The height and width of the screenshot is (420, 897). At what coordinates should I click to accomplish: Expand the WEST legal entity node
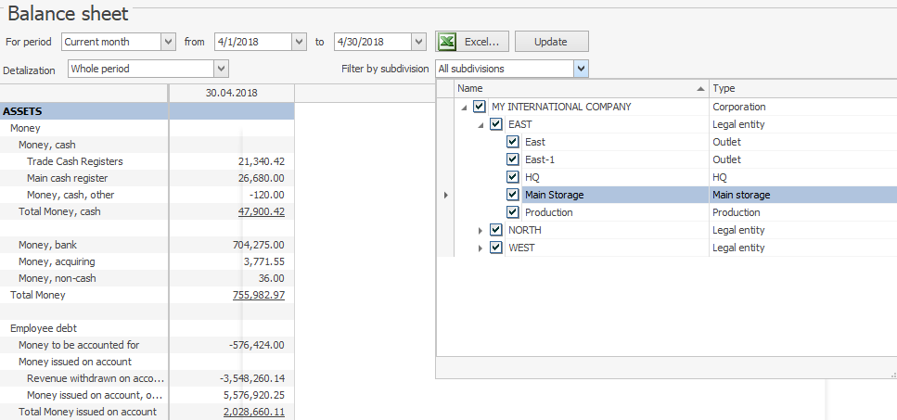(x=481, y=248)
